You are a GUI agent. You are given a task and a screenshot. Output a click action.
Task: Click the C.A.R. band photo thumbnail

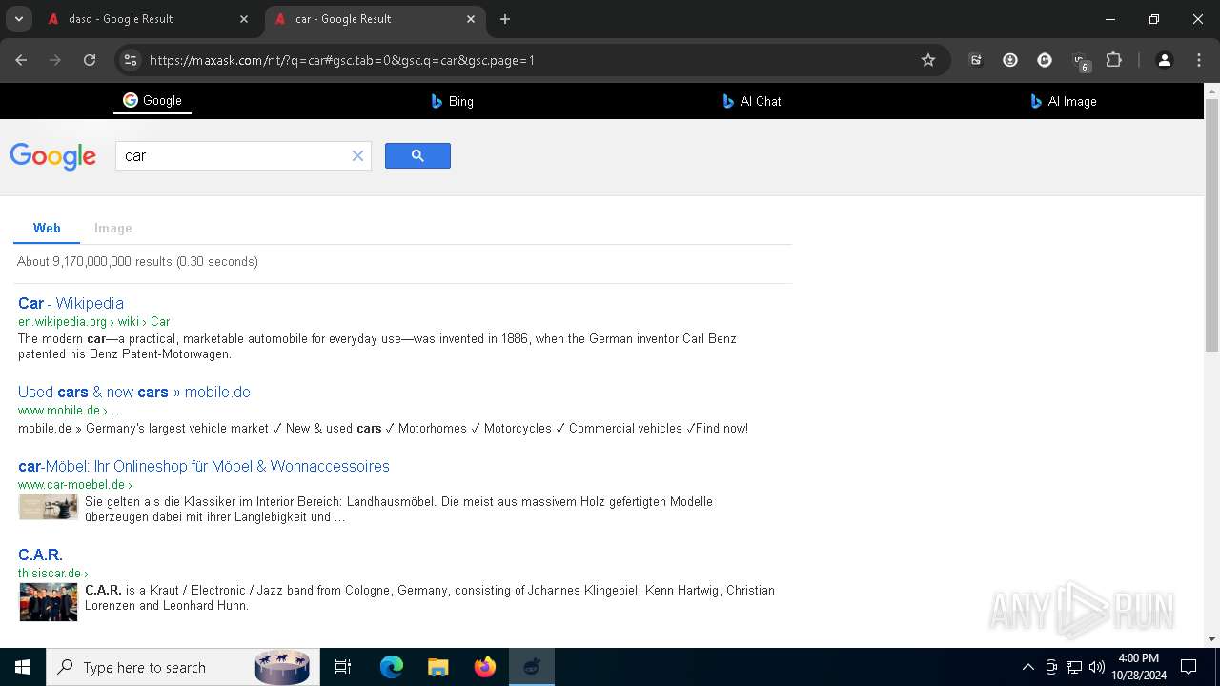tap(48, 602)
